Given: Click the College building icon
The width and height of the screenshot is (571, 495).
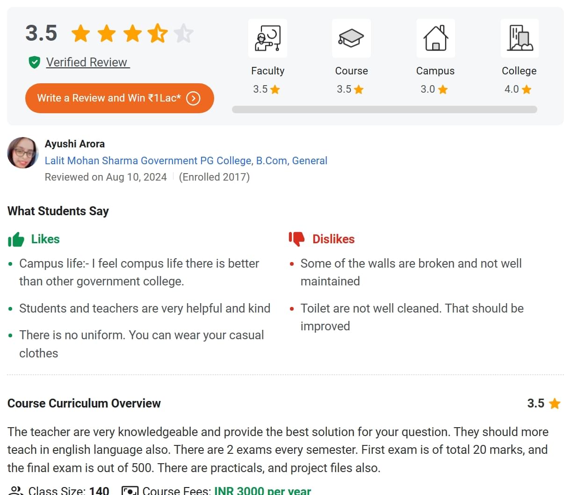Looking at the screenshot, I should pos(519,38).
